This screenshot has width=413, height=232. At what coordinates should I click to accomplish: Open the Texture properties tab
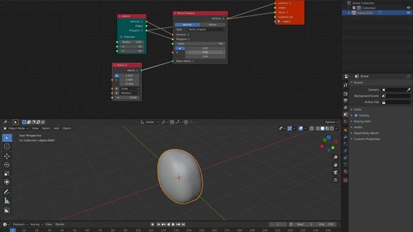click(345, 180)
